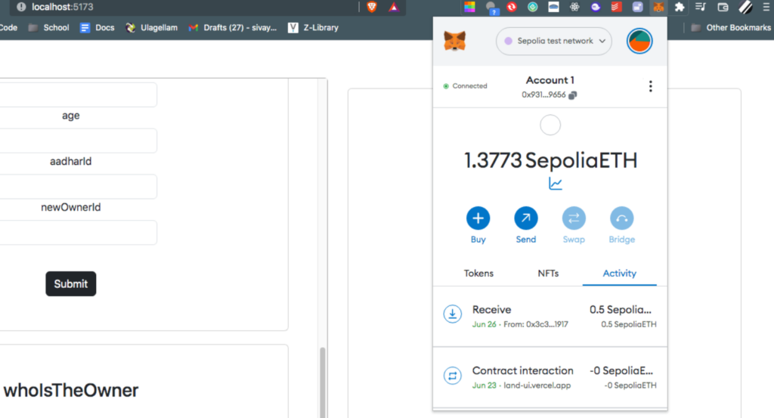
Task: Select the Activity tab
Action: coord(619,273)
